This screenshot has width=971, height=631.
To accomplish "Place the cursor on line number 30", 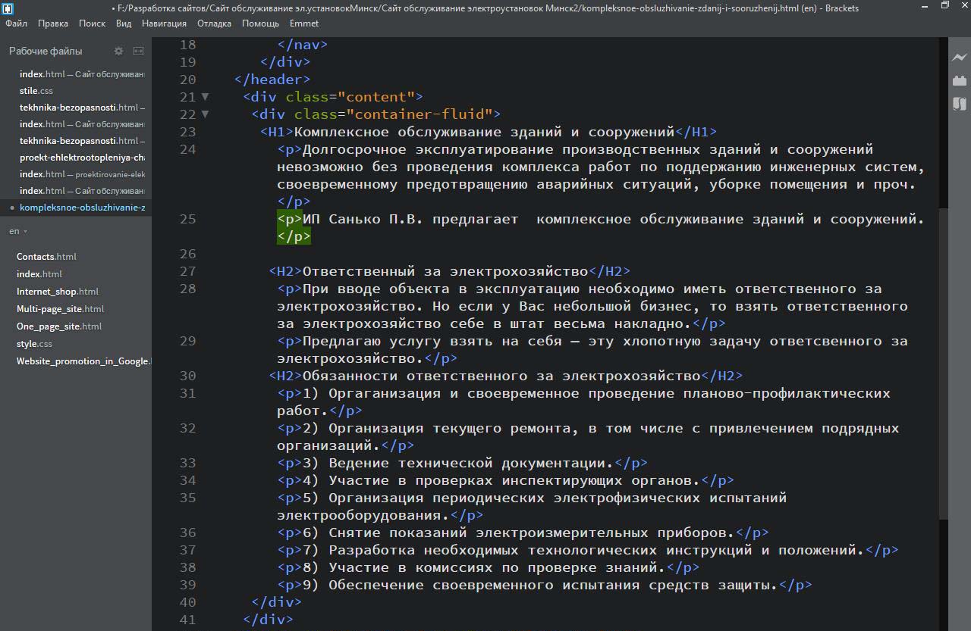I will click(187, 376).
